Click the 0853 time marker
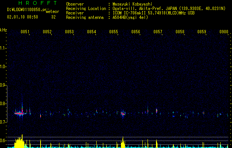The image size is (232, 148). 69,32
